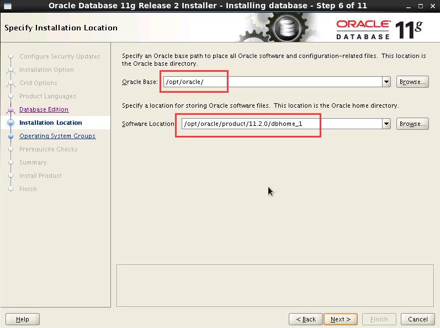Image resolution: width=440 pixels, height=328 pixels.
Task: Click the Finish step in the sidebar
Action: pos(28,189)
